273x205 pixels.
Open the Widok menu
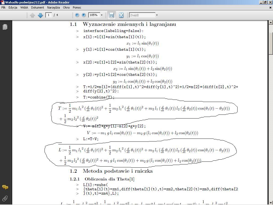click(24, 7)
